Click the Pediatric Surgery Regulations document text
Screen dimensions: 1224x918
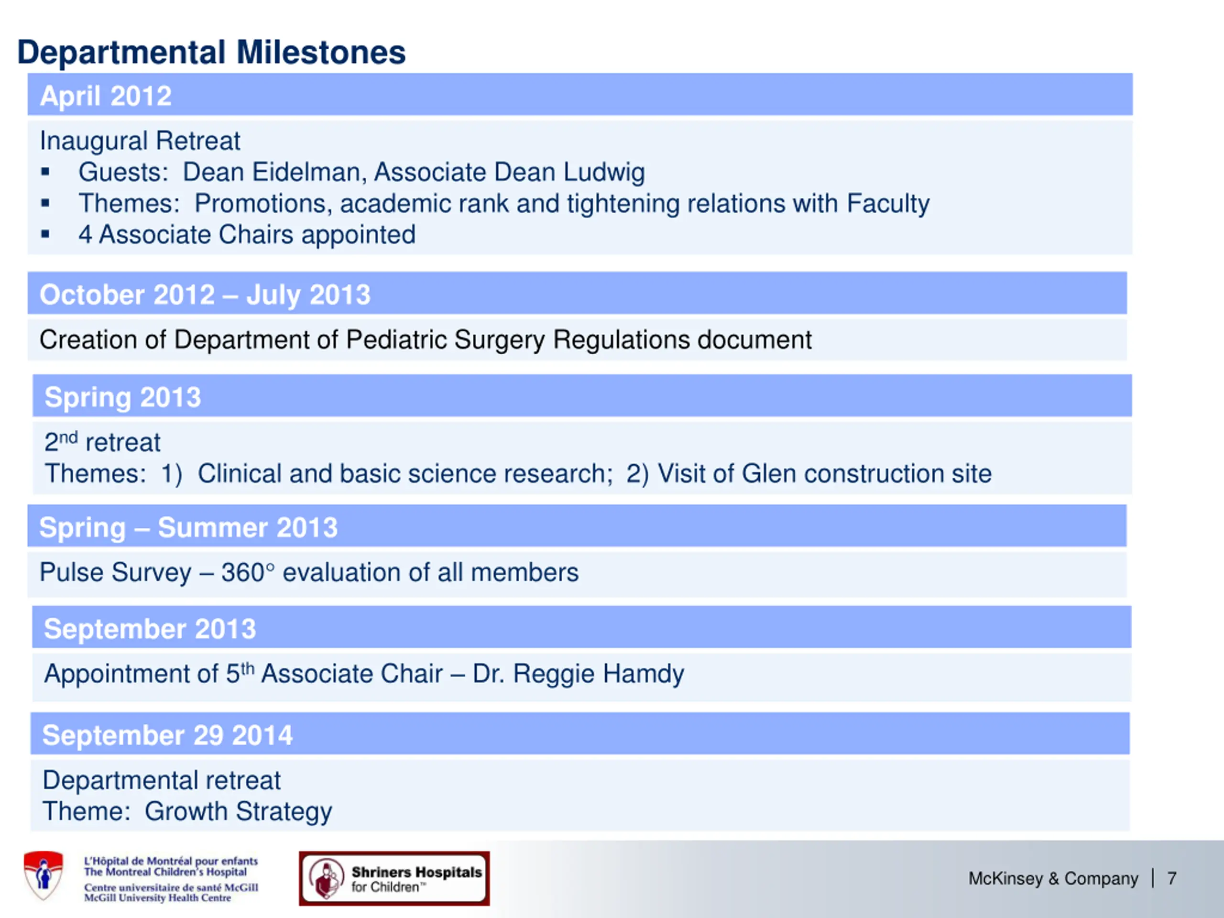[x=426, y=340]
